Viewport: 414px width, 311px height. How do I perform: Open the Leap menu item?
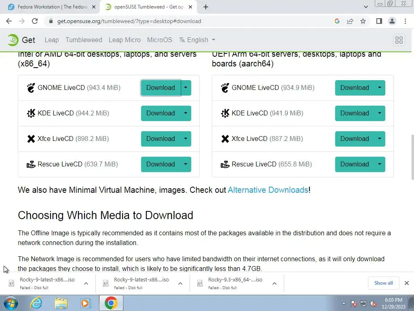pyautogui.click(x=52, y=40)
